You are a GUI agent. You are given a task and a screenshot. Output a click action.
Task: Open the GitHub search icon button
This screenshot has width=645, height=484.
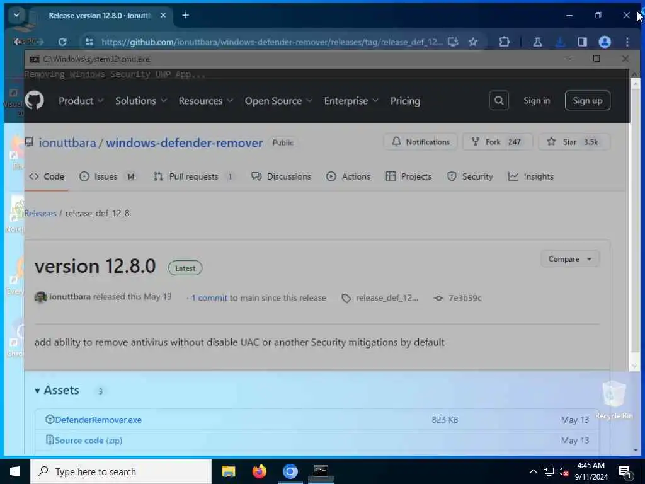[499, 100]
